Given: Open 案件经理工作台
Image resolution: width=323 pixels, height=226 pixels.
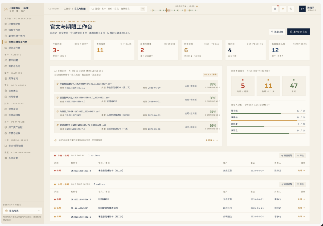Looking at the screenshot, I should [22, 36].
